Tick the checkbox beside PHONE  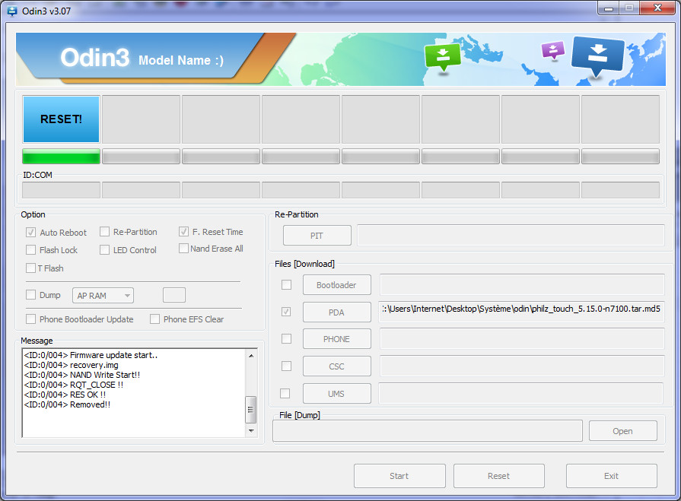click(286, 338)
